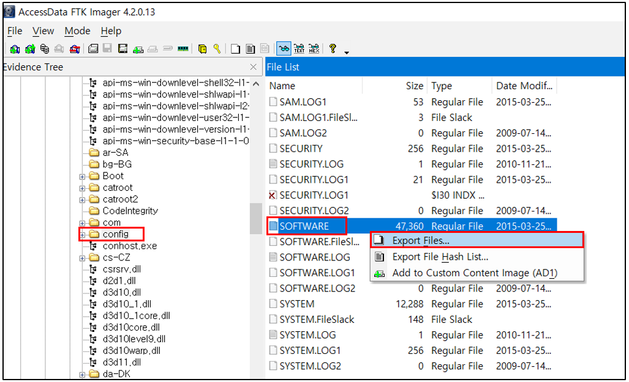The height and width of the screenshot is (382, 629).
Task: Expand the da-DK folder node
Action: point(82,375)
